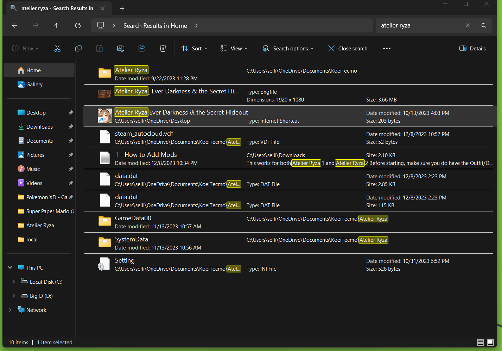Click the Close search button
The height and width of the screenshot is (351, 502).
(x=348, y=48)
